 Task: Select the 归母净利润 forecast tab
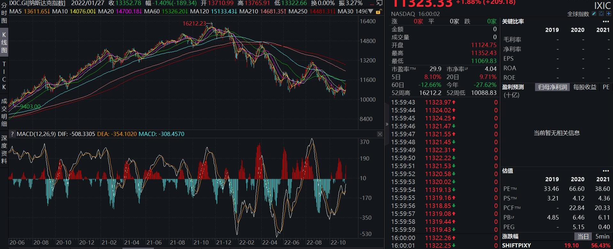pyautogui.click(x=552, y=87)
